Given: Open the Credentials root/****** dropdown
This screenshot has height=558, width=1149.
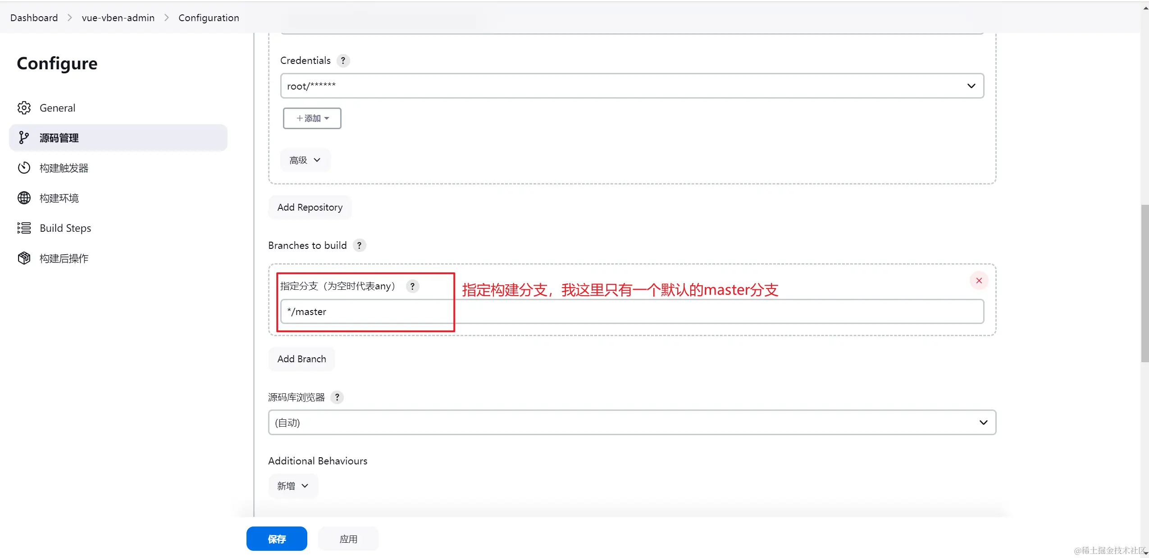Looking at the screenshot, I should coord(632,86).
